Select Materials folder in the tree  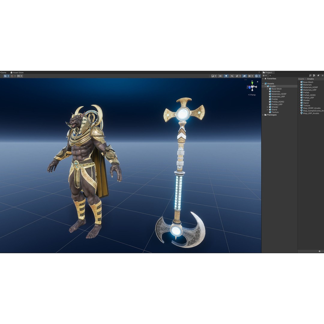274,91
